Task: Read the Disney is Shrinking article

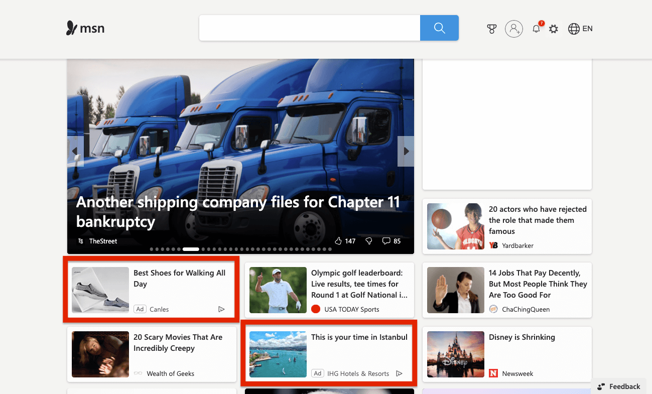Action: pyautogui.click(x=521, y=337)
